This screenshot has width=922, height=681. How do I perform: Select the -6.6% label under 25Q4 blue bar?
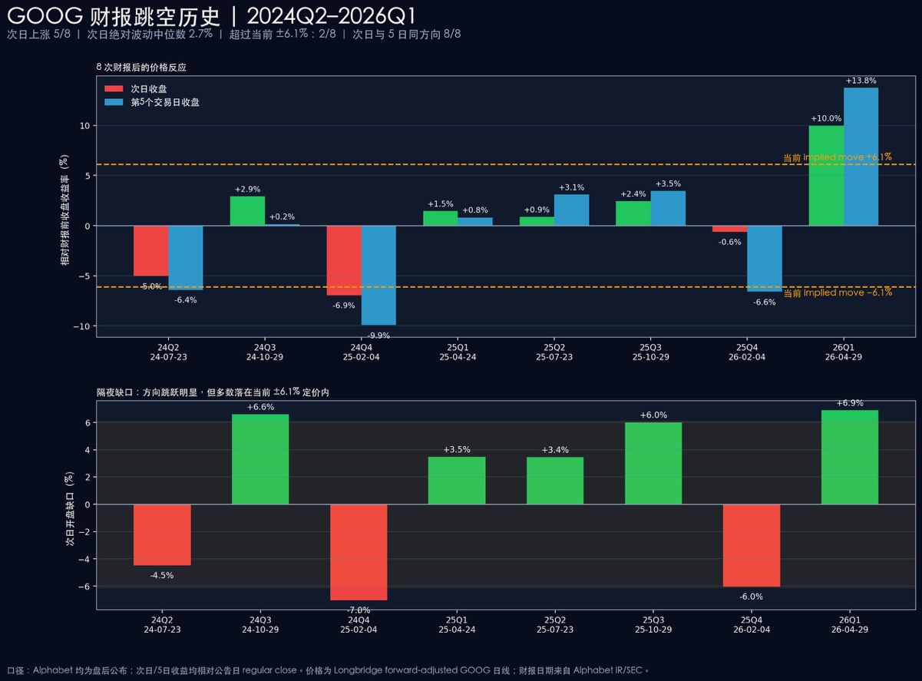(x=765, y=302)
